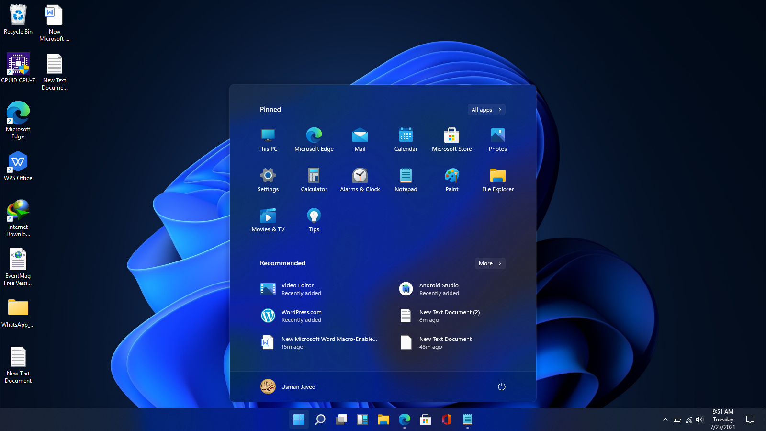Open the clock and date flyout
This screenshot has width=766, height=431.
pyautogui.click(x=723, y=420)
